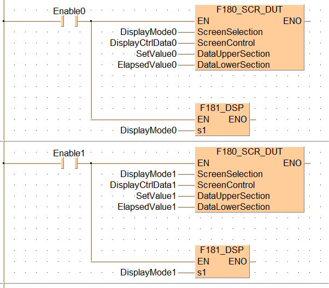Viewport: 329px width, 288px height.
Task: Select the SetValue1 input variable
Action: (x=156, y=196)
